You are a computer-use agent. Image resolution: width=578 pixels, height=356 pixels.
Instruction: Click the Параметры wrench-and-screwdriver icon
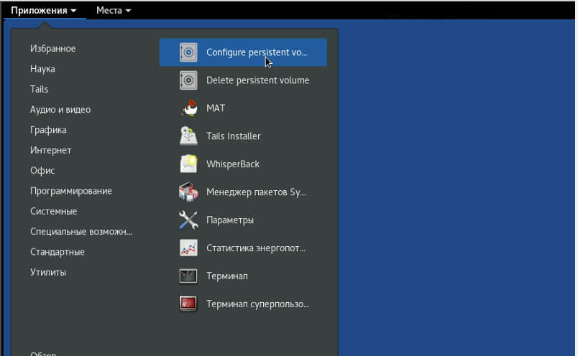click(x=188, y=220)
